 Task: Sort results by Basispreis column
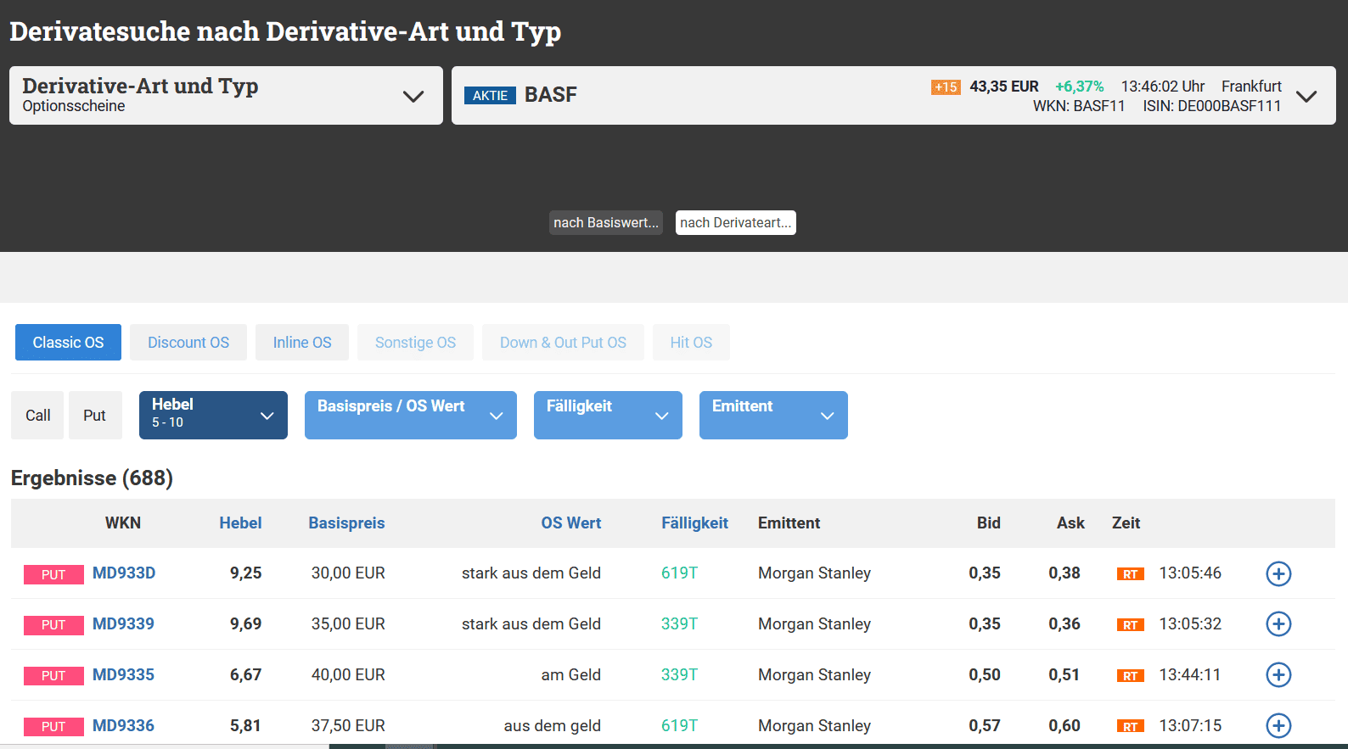point(346,523)
